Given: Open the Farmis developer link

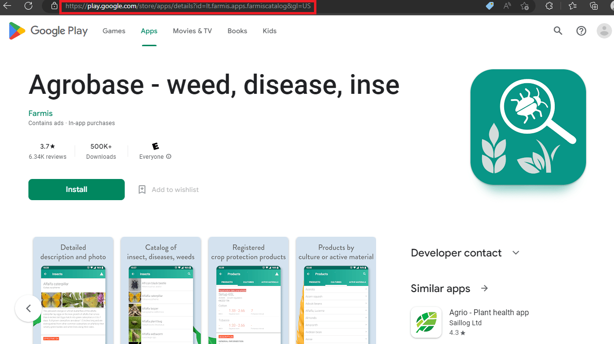Looking at the screenshot, I should coord(40,114).
